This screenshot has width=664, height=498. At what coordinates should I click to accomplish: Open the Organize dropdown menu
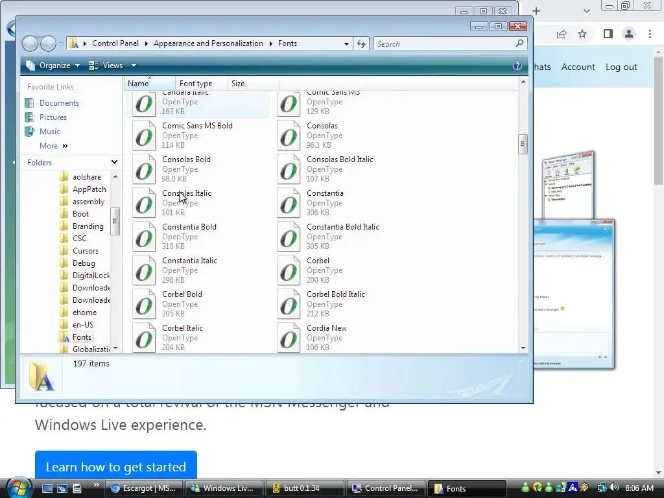tap(53, 65)
